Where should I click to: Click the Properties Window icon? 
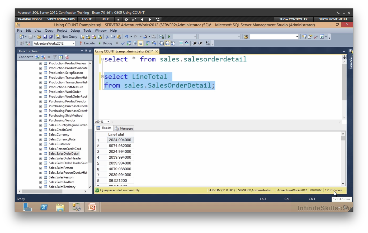[310, 37]
